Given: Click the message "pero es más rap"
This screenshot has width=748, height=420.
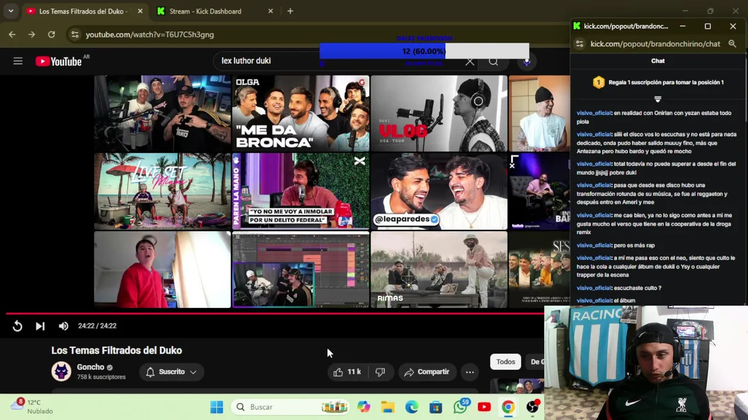Looking at the screenshot, I should click(x=634, y=246).
